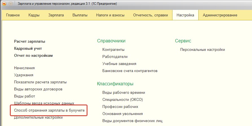
Task: Open Виды рабочего времени classifier
Action: pyautogui.click(x=124, y=93)
